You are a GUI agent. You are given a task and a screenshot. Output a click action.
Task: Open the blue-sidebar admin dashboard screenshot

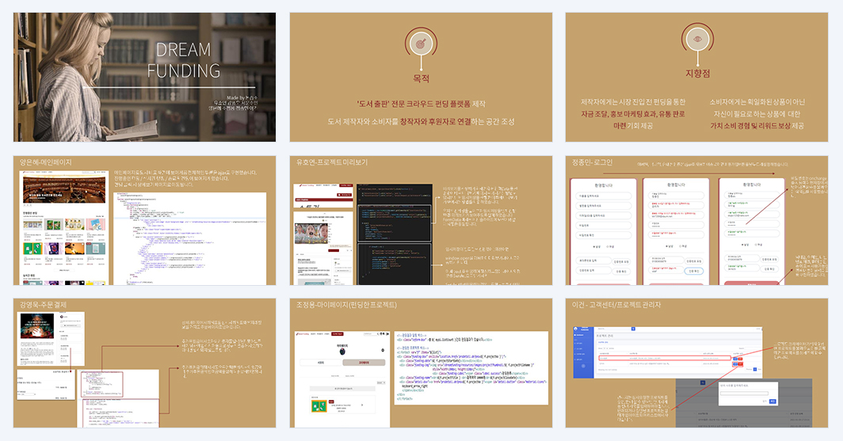click(668, 352)
